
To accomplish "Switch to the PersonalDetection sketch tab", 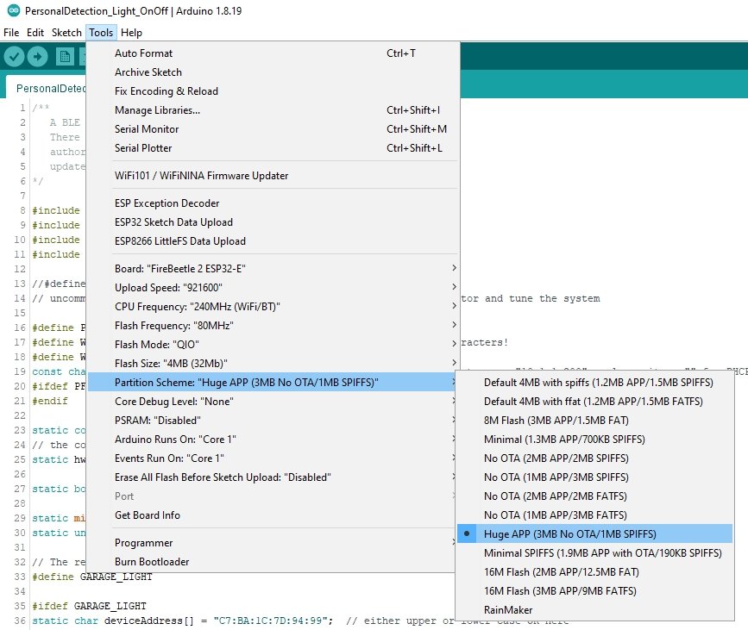I will 47,88.
